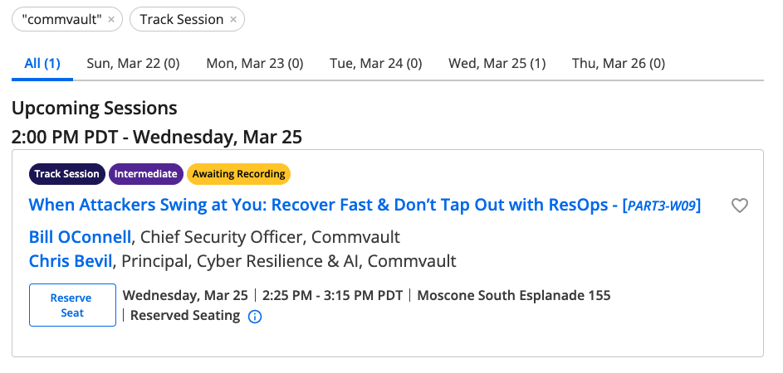View speaker Bill OConnell's profile
The image size is (783, 373).
(80, 237)
